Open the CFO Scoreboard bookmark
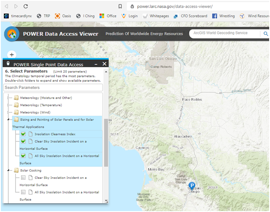This screenshot has height=212, width=270. 190,16
